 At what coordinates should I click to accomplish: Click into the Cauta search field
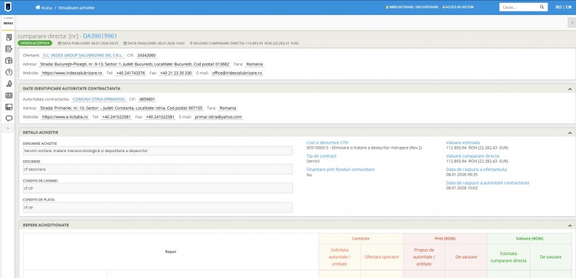tap(517, 7)
